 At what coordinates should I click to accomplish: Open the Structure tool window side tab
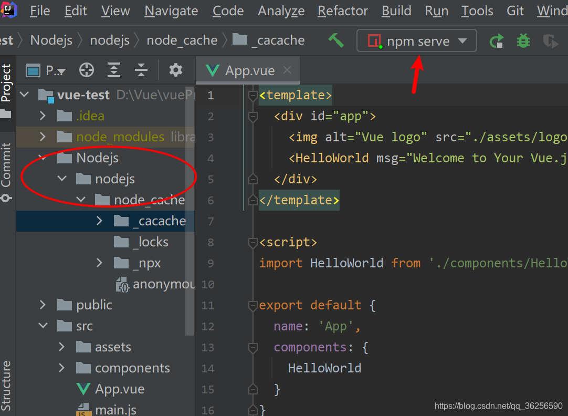(x=6, y=386)
